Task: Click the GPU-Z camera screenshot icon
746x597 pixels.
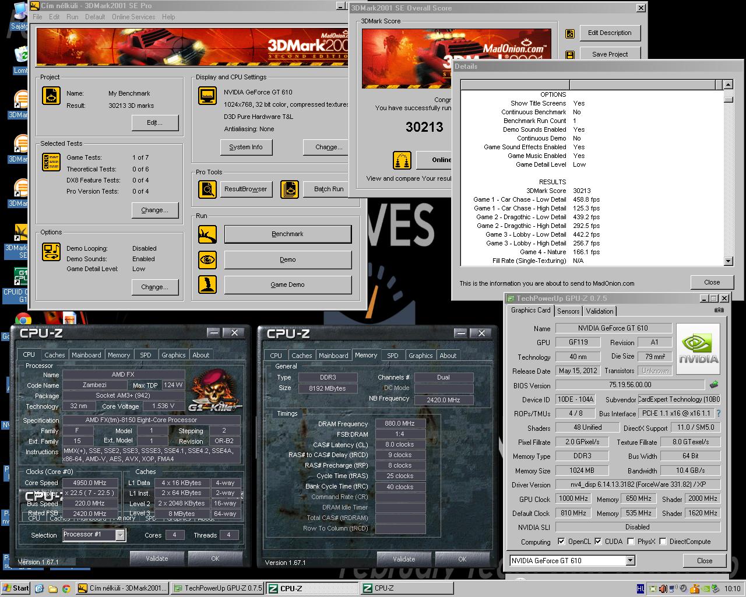Action: (x=719, y=310)
